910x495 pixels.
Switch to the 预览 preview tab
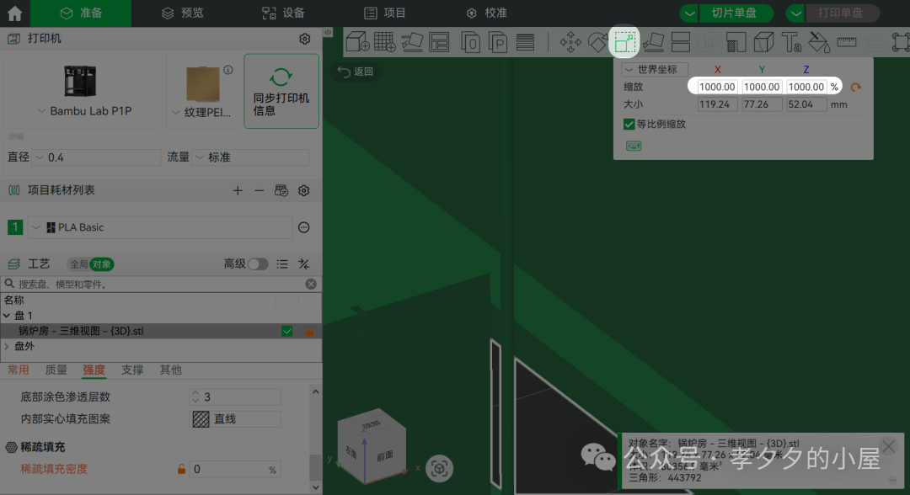tap(182, 13)
